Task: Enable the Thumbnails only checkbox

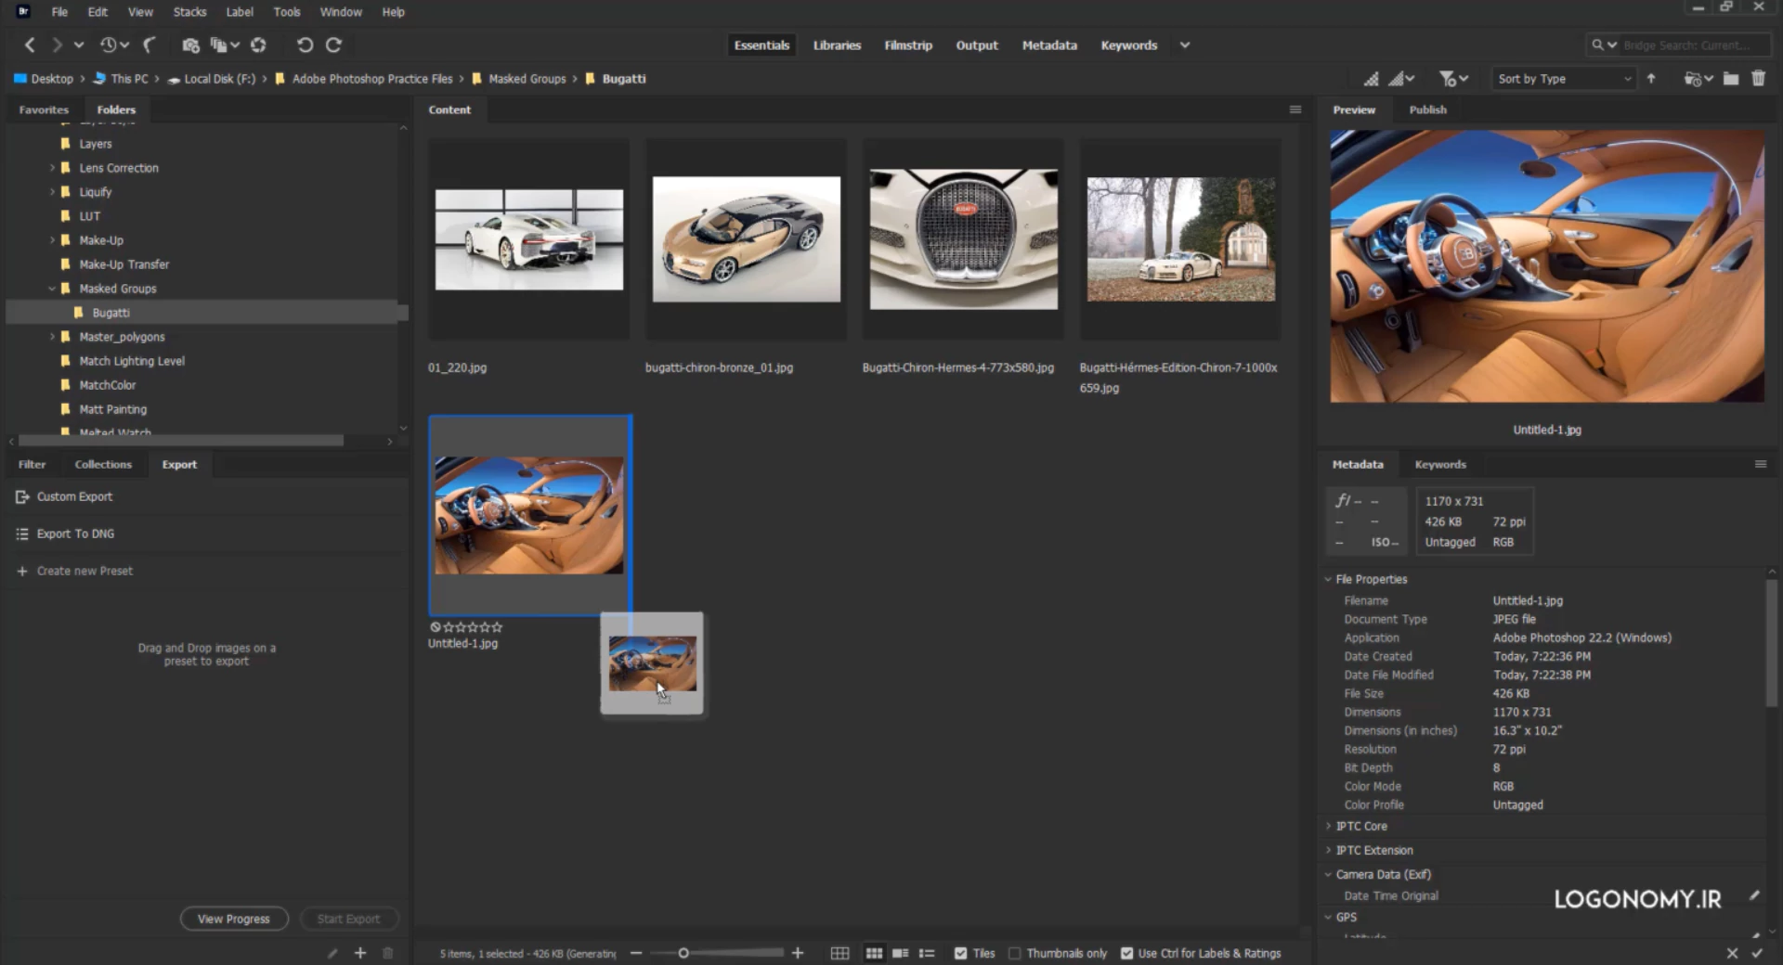Action: point(1014,953)
